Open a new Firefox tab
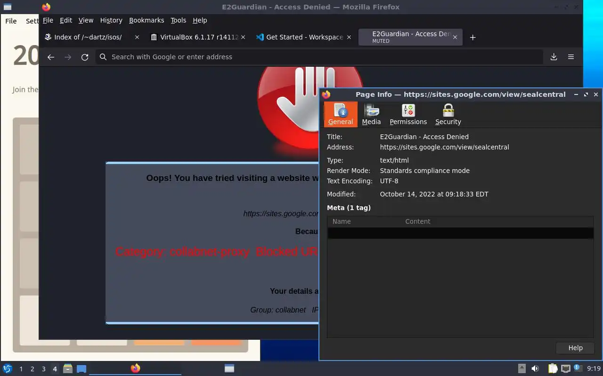This screenshot has width=603, height=376. point(473,38)
